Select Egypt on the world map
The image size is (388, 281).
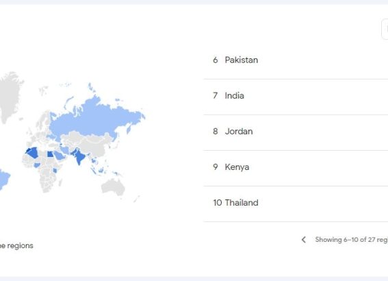coord(50,154)
